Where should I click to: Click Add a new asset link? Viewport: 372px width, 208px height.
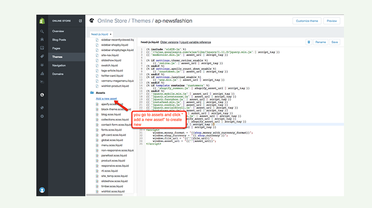click(x=106, y=99)
